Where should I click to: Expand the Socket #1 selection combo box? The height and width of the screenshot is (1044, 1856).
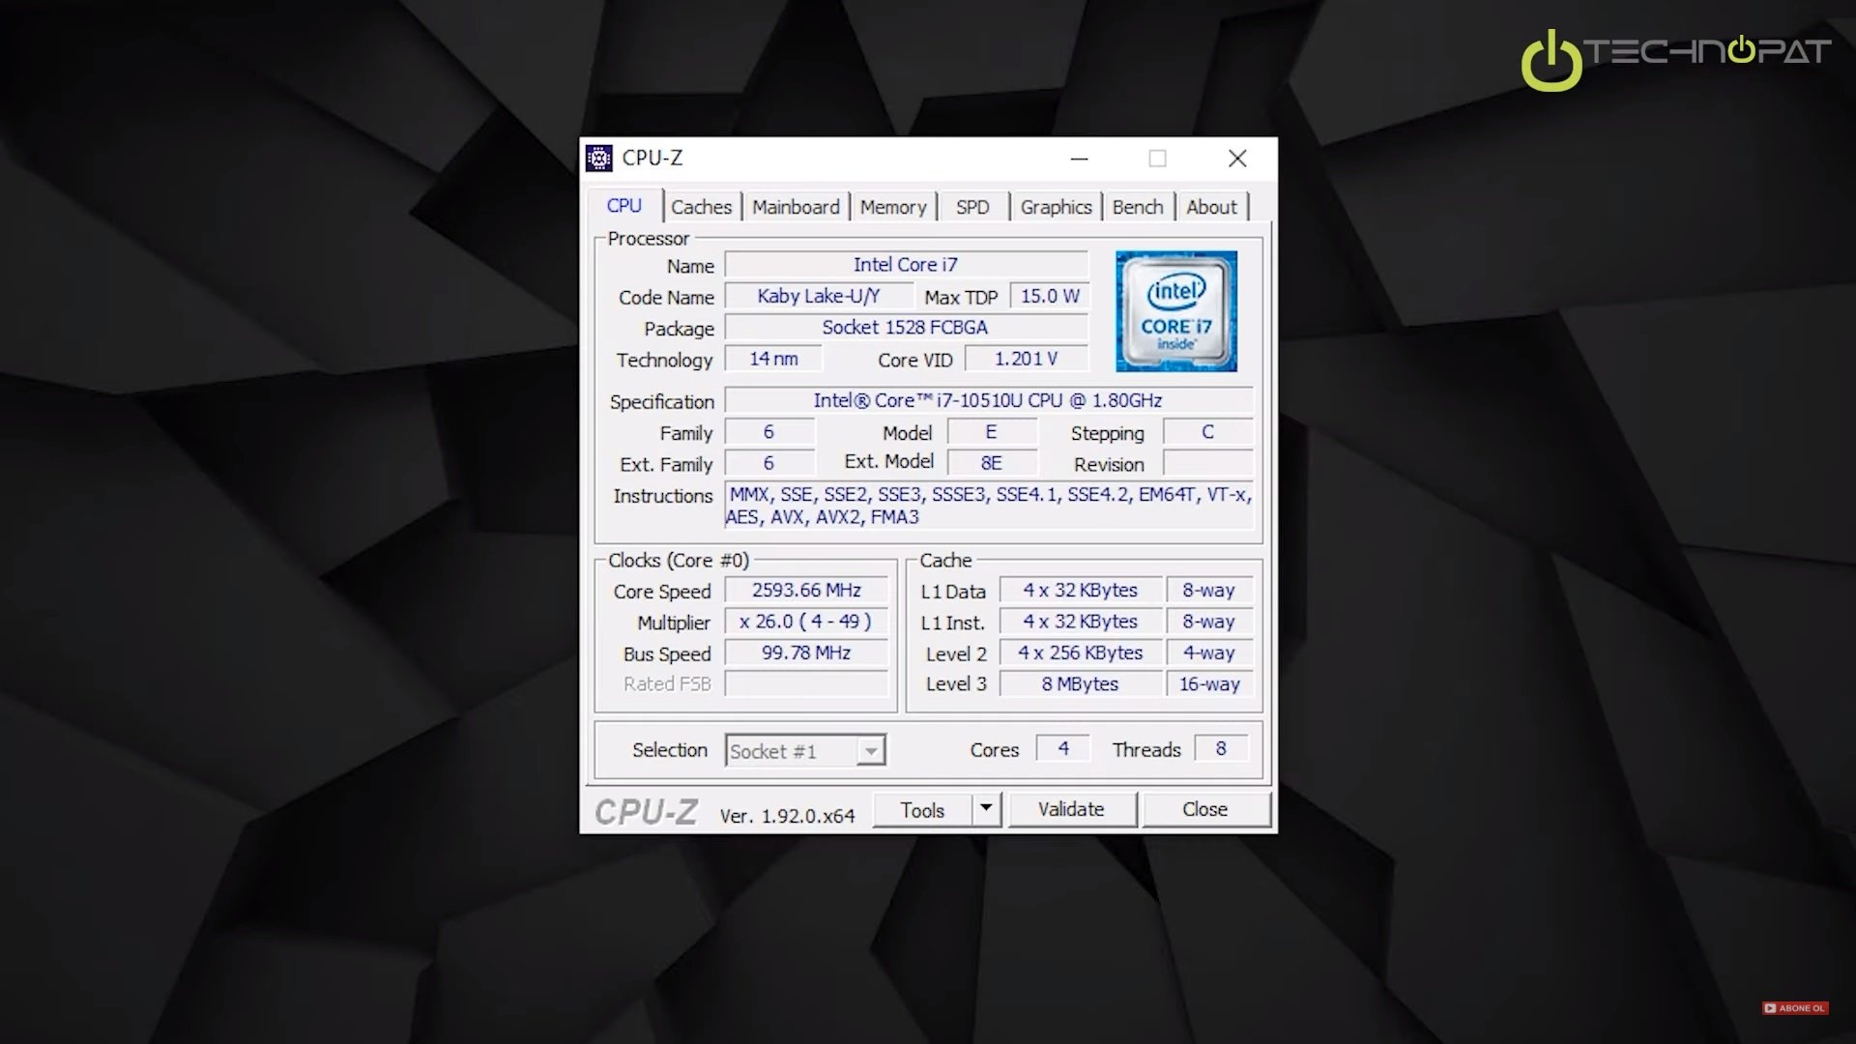(870, 751)
